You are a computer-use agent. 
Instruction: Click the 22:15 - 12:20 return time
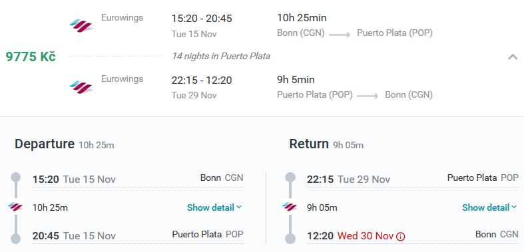[202, 80]
